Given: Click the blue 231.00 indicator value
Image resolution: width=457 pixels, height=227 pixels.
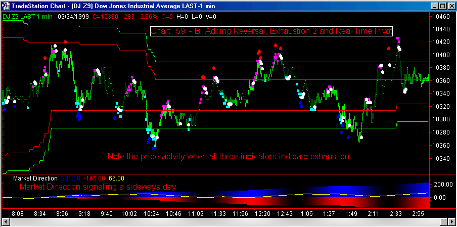Looking at the screenshot, I should 71,178.
